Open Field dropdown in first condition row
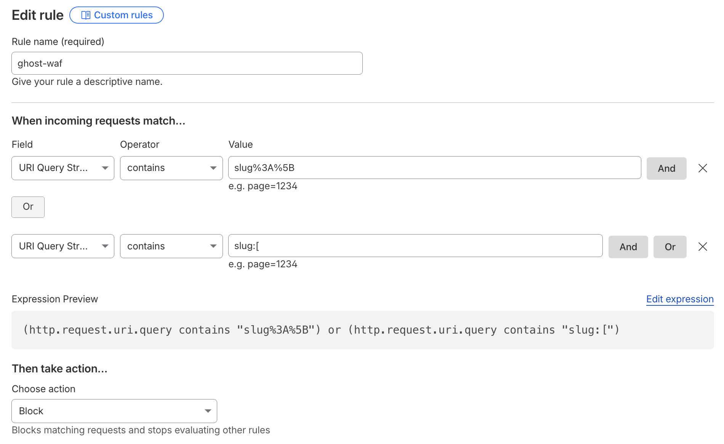The height and width of the screenshot is (444, 724). (63, 168)
